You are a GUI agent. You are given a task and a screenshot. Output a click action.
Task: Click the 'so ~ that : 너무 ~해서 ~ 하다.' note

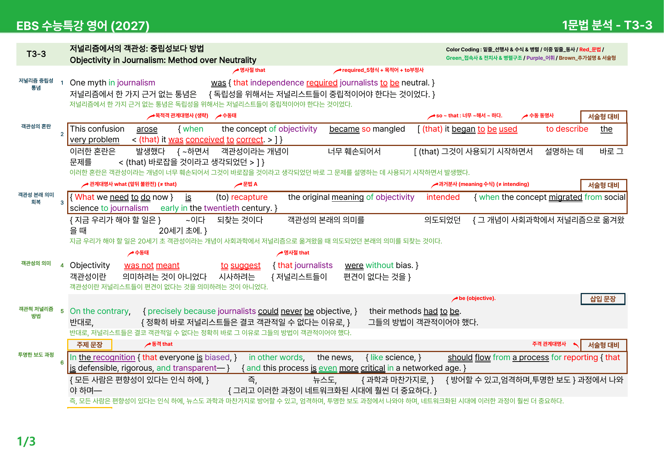point(469,116)
